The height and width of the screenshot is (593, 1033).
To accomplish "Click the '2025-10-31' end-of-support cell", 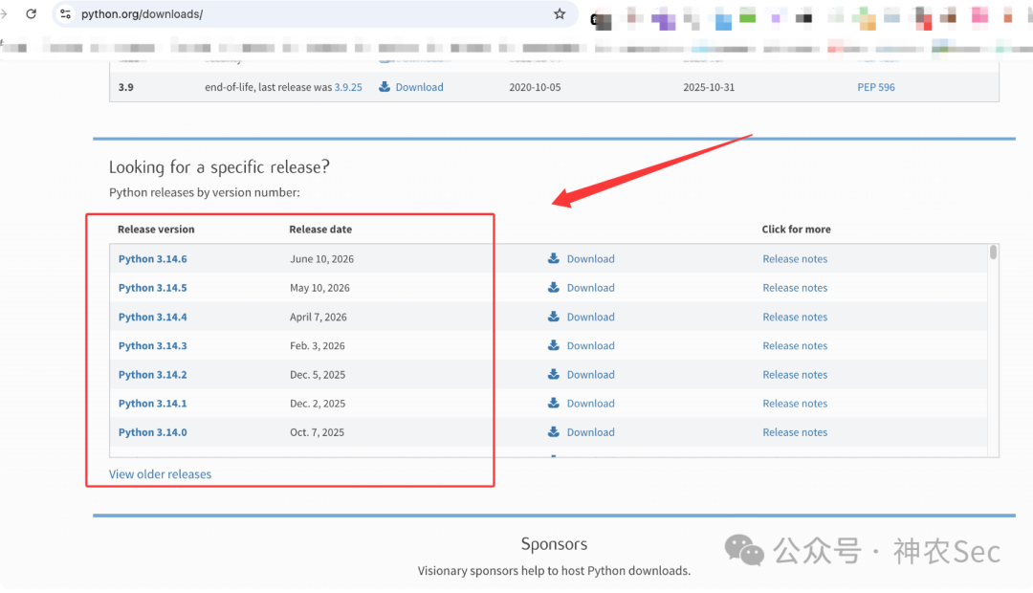I will coord(709,87).
